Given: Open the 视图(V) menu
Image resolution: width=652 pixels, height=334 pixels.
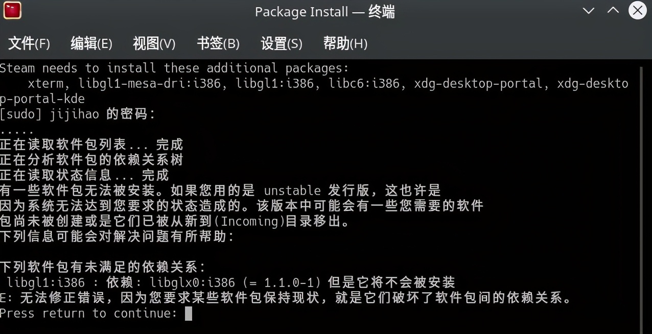Looking at the screenshot, I should click(154, 43).
